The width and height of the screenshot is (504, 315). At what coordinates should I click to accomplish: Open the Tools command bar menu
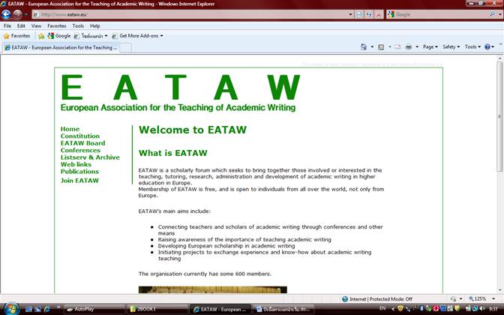(x=472, y=47)
